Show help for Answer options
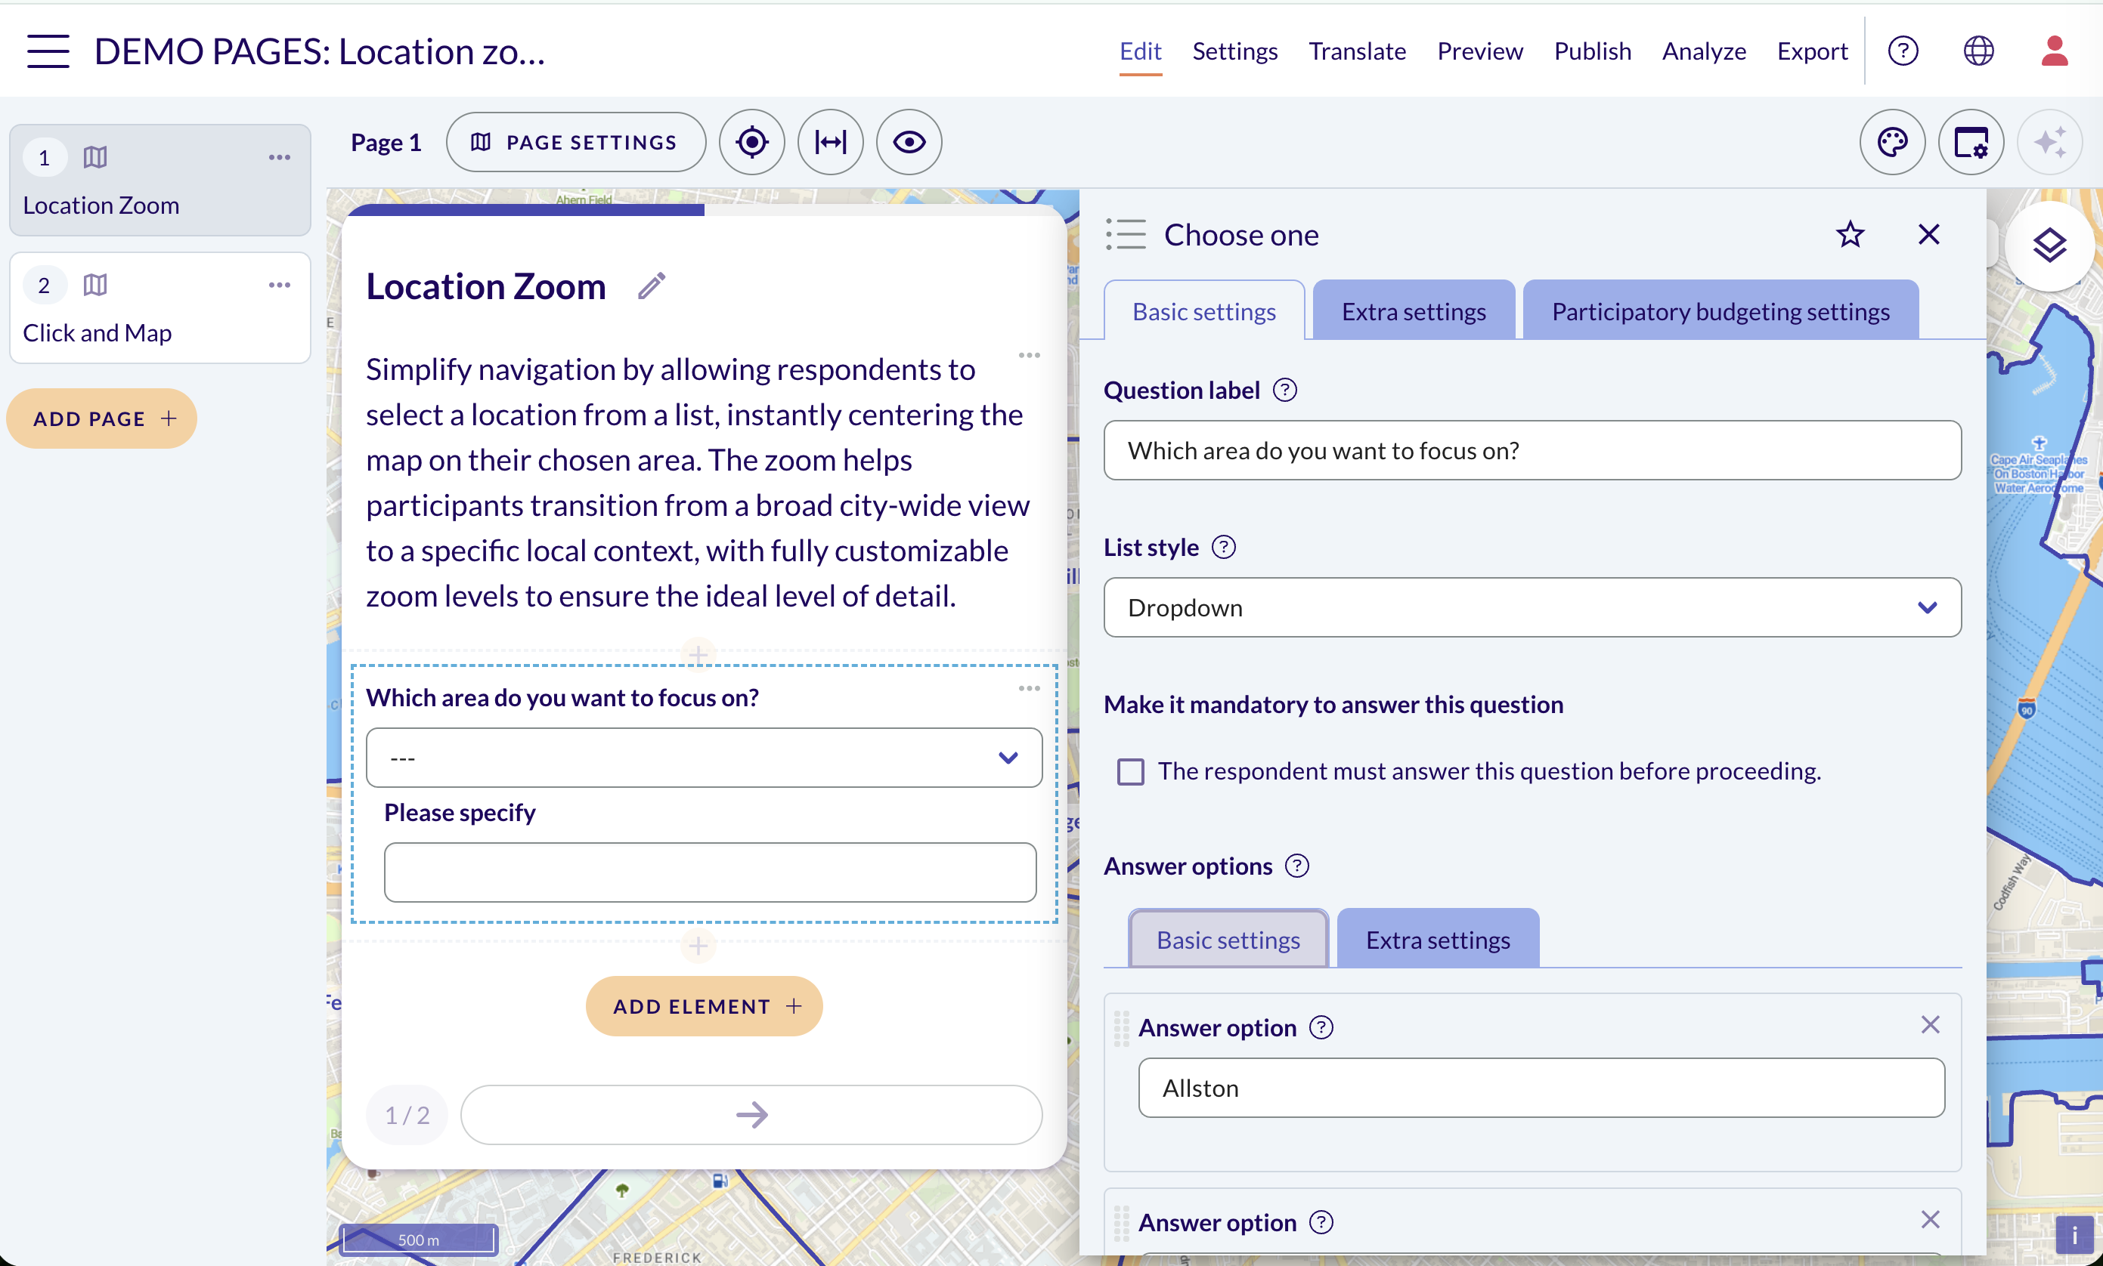2103x1266 pixels. point(1296,866)
